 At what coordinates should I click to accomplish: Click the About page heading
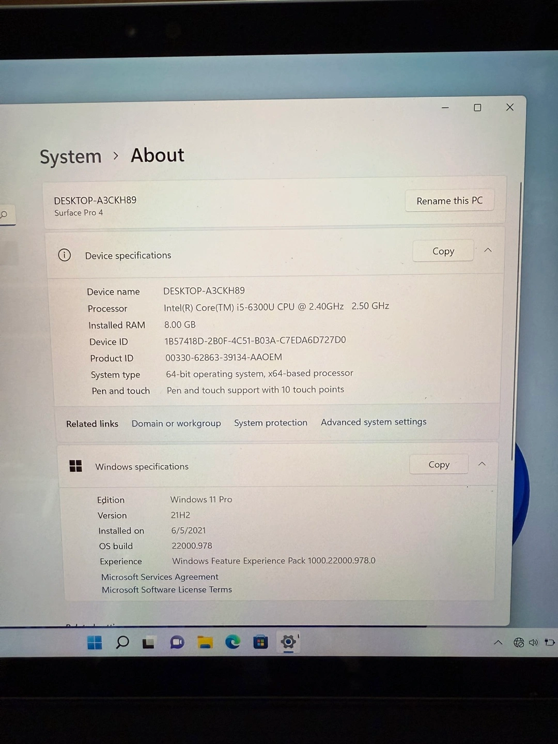click(158, 155)
